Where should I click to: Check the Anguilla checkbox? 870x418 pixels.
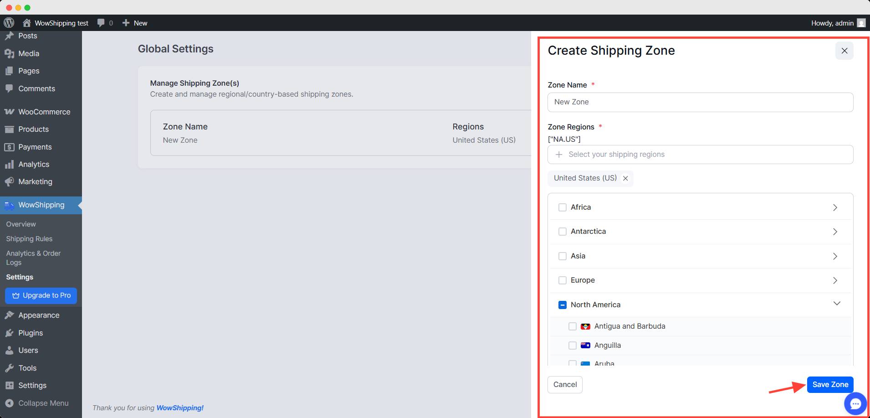tap(573, 346)
